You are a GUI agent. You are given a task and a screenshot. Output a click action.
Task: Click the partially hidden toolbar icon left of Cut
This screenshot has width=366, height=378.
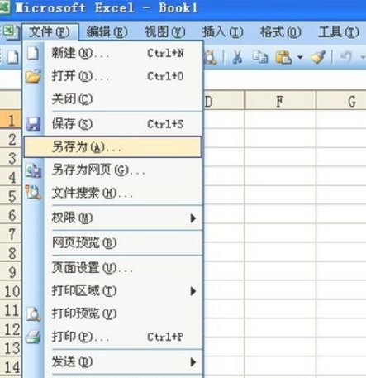click(210, 57)
